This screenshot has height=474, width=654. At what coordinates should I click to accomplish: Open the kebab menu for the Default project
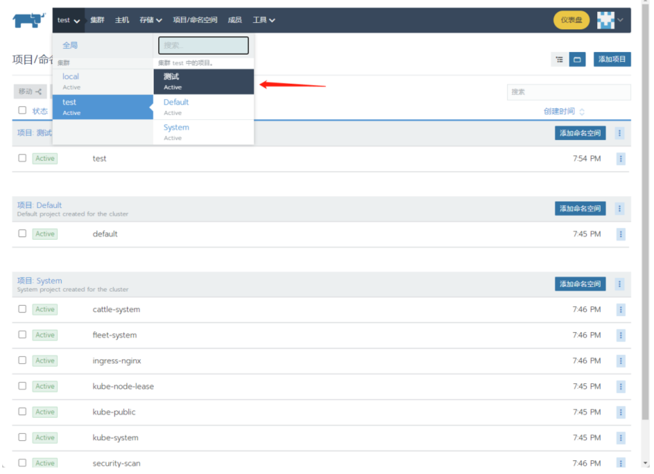point(620,208)
